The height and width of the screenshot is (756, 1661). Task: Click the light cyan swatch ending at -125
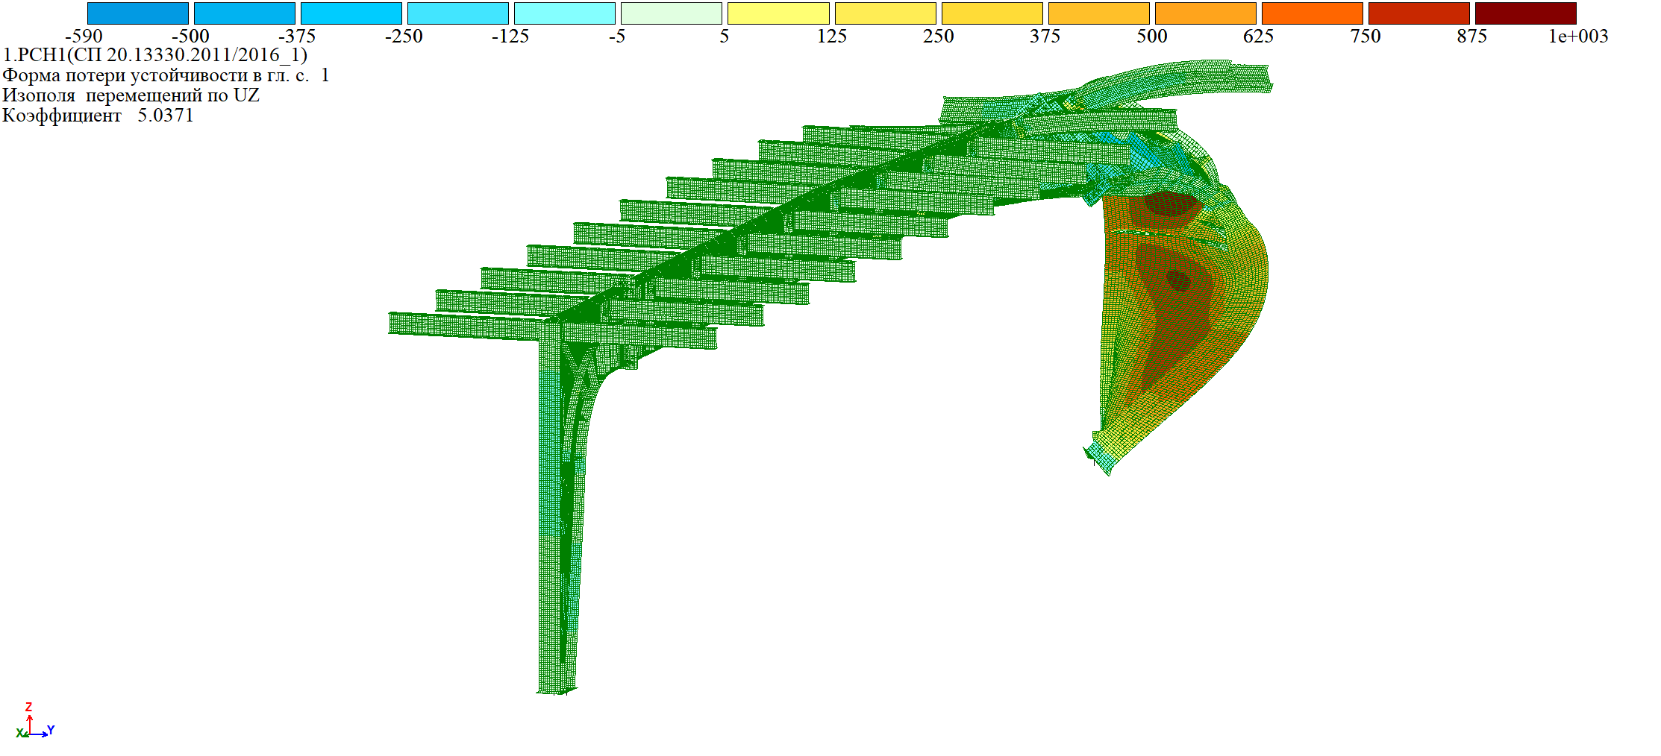458,13
